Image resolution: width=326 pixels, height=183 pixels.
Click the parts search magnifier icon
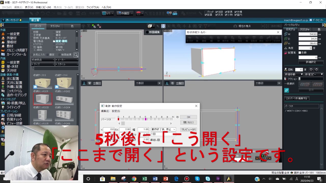click(x=76, y=55)
